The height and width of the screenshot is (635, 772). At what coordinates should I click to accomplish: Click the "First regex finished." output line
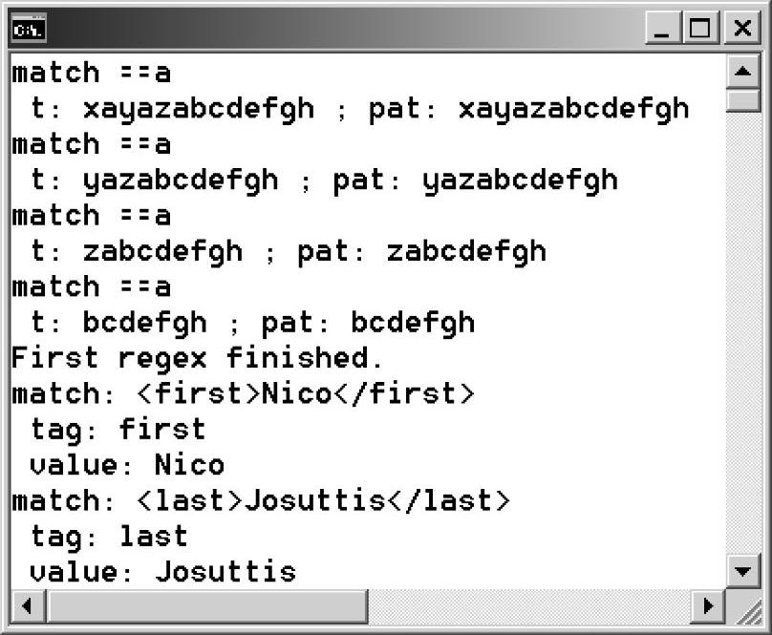(197, 358)
